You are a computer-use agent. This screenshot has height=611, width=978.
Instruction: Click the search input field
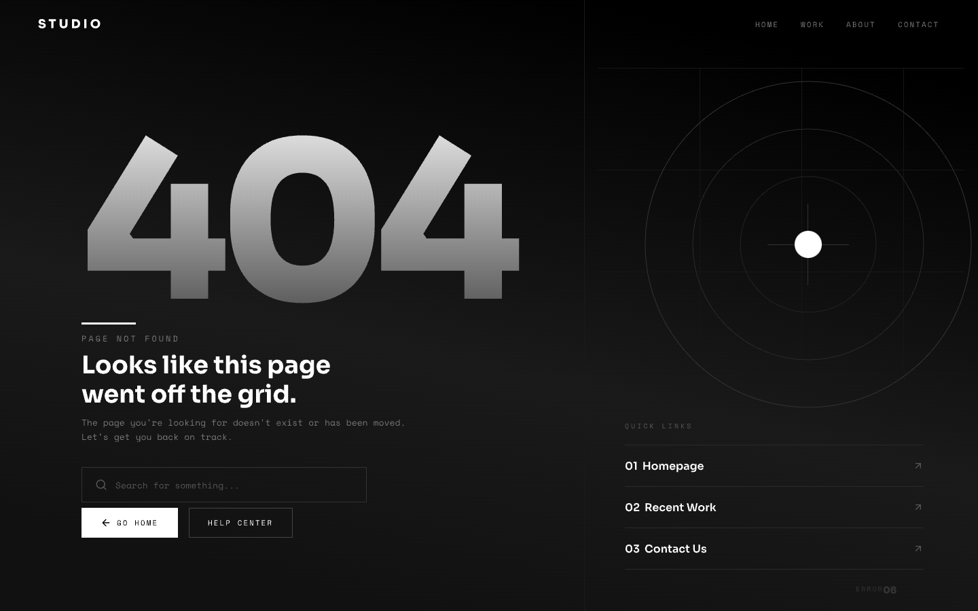click(224, 485)
